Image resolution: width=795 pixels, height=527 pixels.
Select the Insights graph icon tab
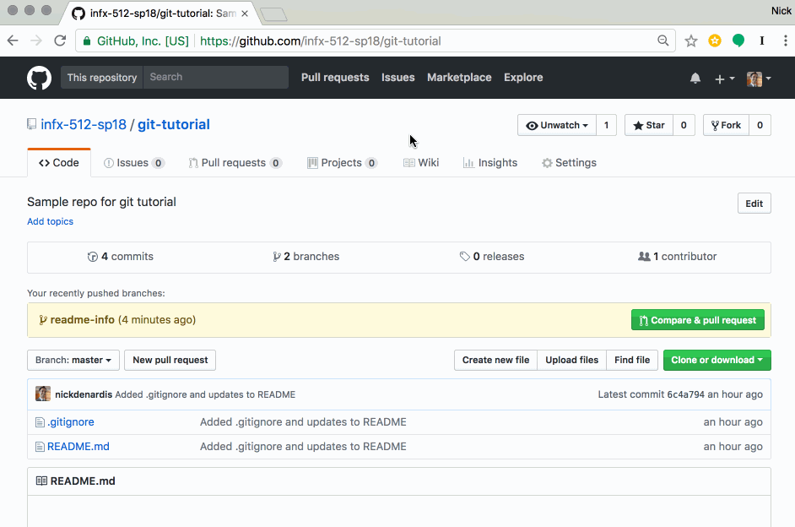468,162
